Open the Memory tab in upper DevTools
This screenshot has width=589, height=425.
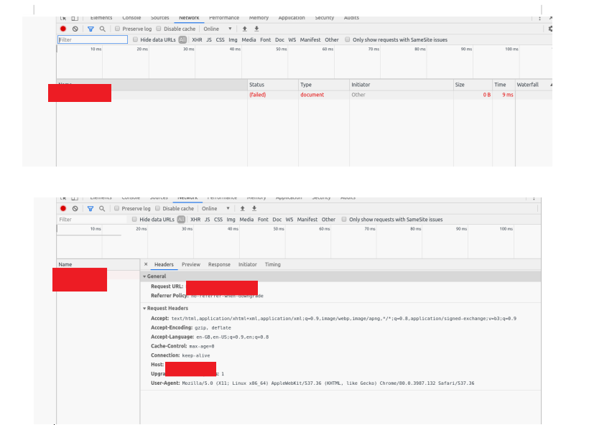click(x=259, y=18)
